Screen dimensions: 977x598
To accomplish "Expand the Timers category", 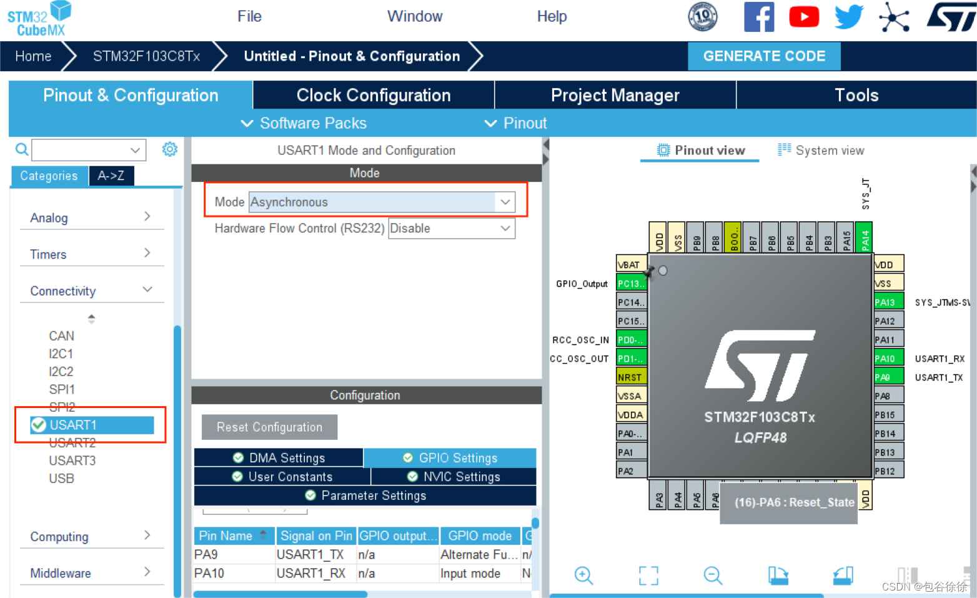I will pos(92,254).
